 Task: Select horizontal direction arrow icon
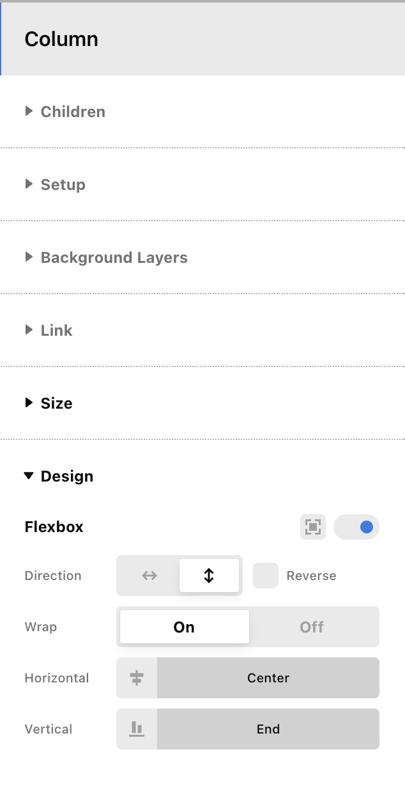tap(149, 576)
